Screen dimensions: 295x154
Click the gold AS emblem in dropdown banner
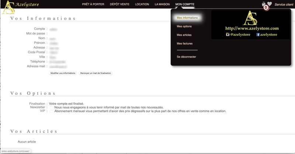point(250,18)
